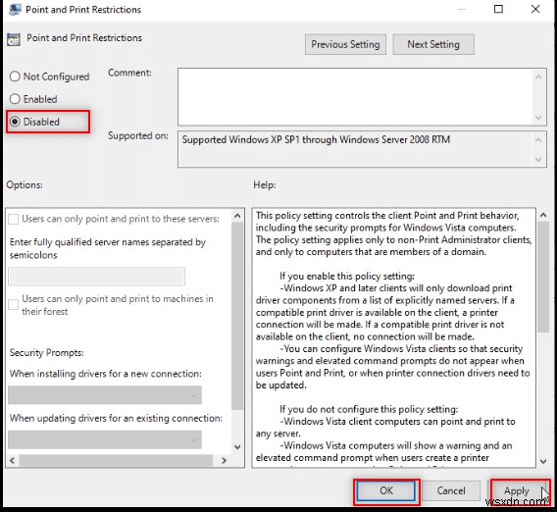Click the 'Comment:' label
The height and width of the screenshot is (512, 557).
tap(129, 73)
